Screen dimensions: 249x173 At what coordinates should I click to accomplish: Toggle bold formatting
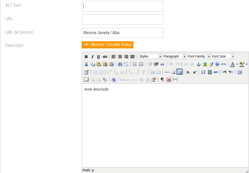point(86,57)
